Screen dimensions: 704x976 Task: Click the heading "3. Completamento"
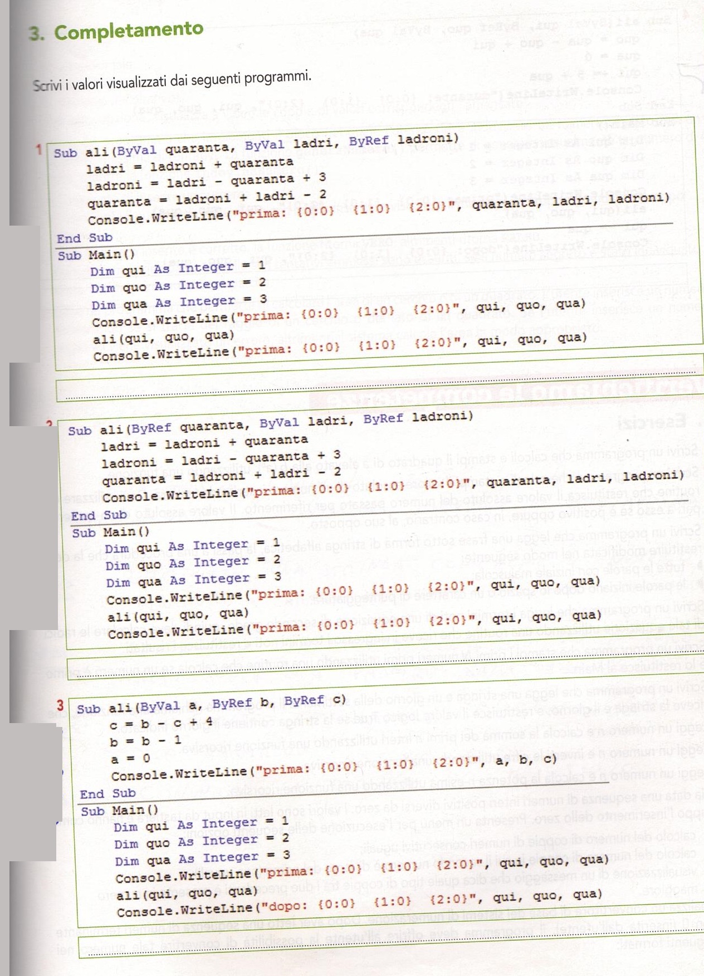[x=116, y=31]
